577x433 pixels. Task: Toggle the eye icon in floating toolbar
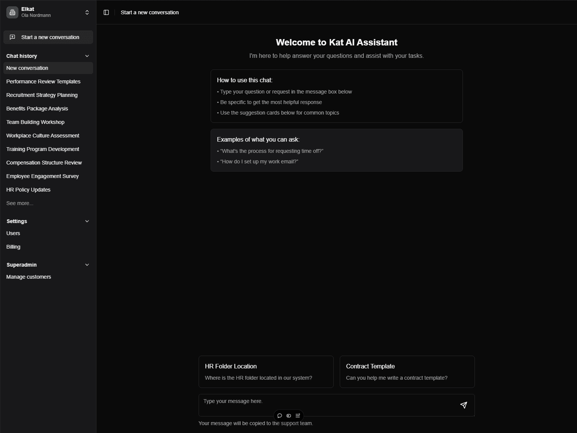point(289,416)
